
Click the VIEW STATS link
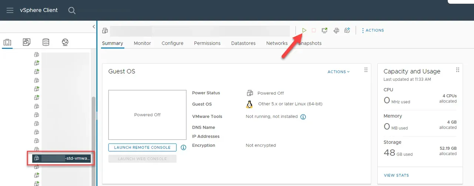(x=396, y=175)
